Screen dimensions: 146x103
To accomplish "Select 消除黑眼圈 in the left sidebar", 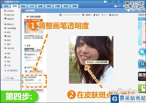I will tap(10, 28).
